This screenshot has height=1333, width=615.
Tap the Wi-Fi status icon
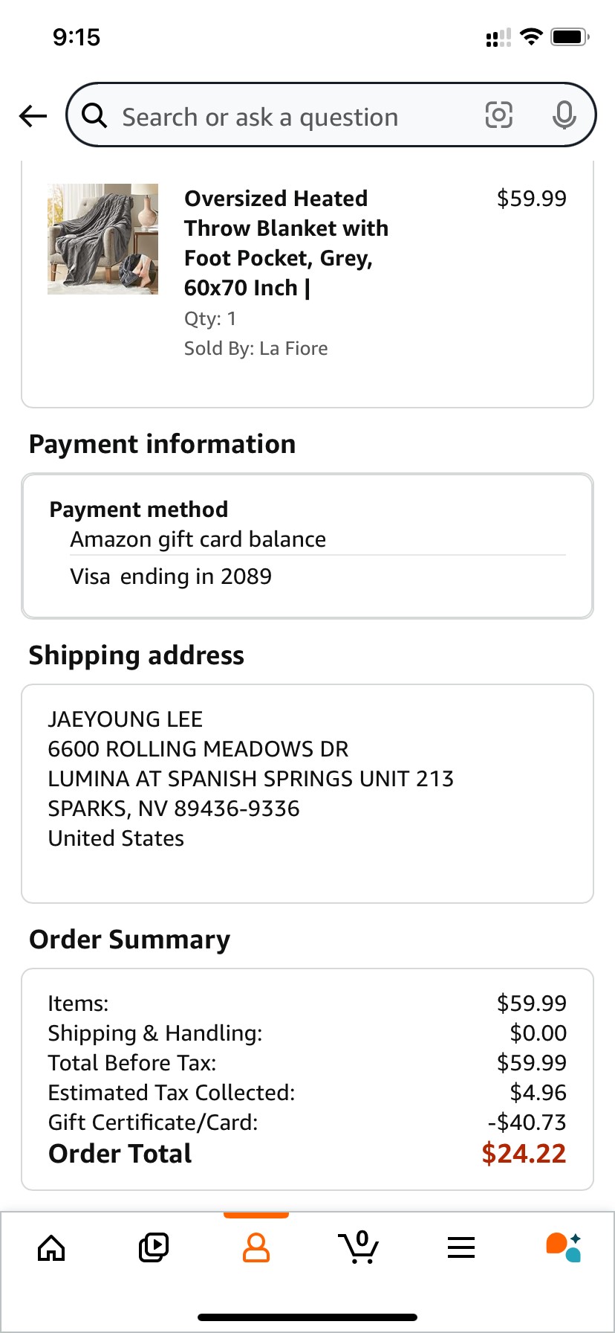tap(531, 36)
